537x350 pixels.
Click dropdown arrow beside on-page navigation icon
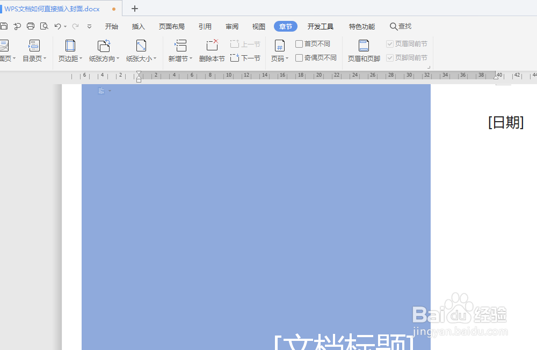(x=110, y=91)
